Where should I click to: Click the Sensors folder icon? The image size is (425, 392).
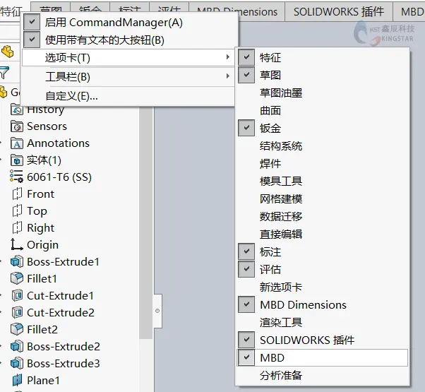17,126
